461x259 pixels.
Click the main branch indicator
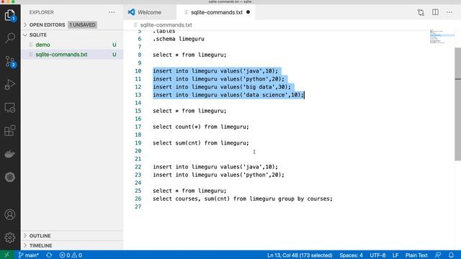pyautogui.click(x=29, y=255)
